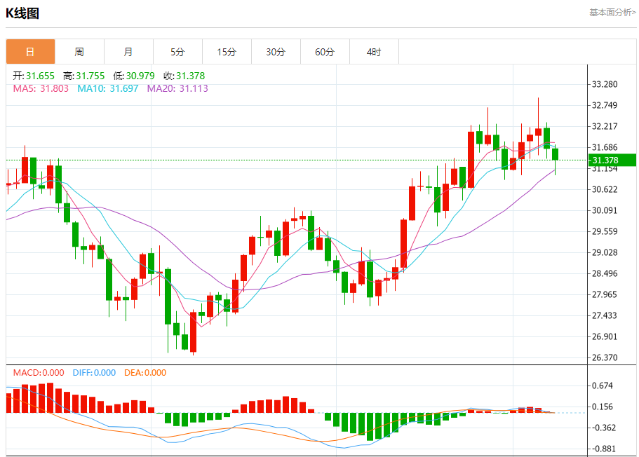Click the MA5: 31.803 legend label
This screenshot has height=457, width=639.
pos(41,88)
